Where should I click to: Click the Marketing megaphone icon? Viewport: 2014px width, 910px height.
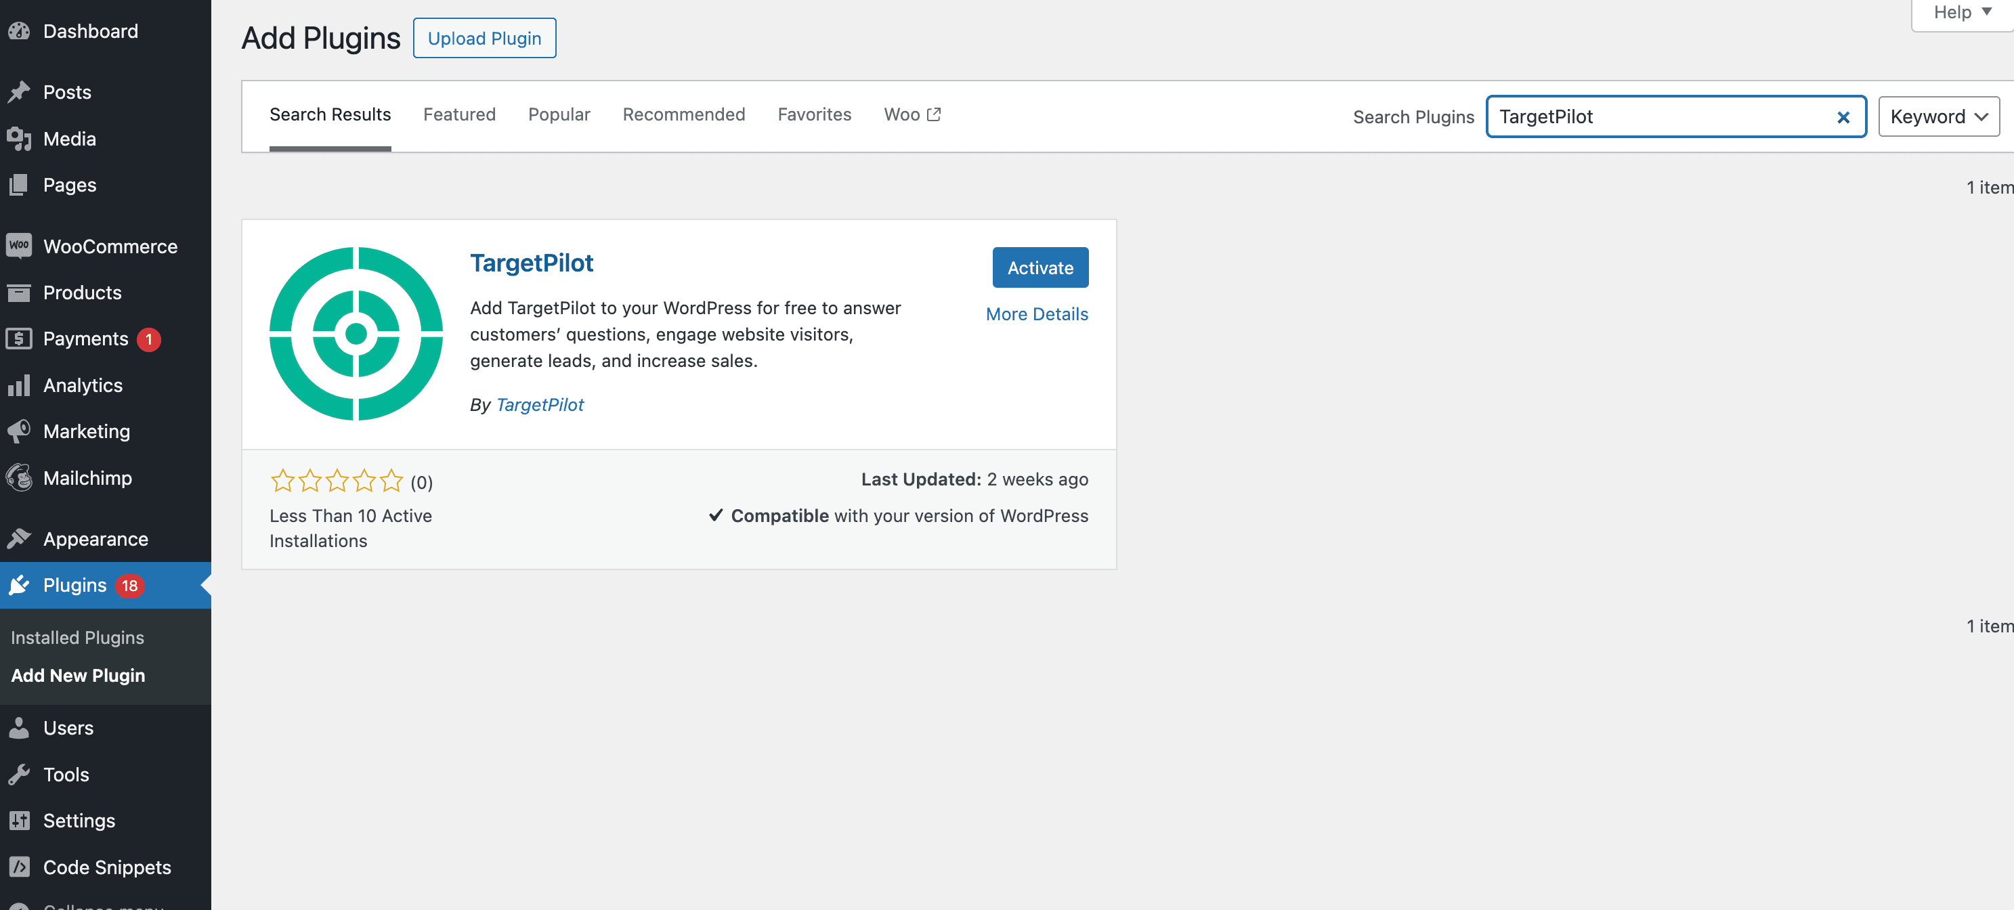point(19,431)
